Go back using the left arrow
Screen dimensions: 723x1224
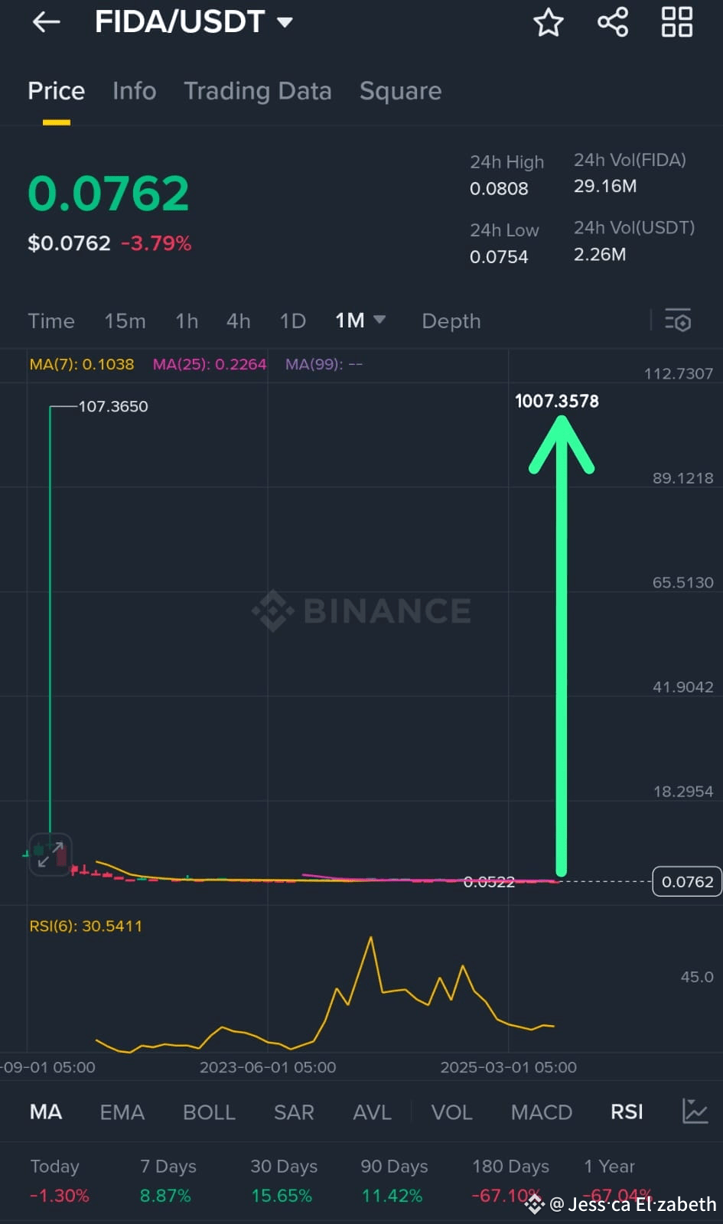click(x=47, y=22)
